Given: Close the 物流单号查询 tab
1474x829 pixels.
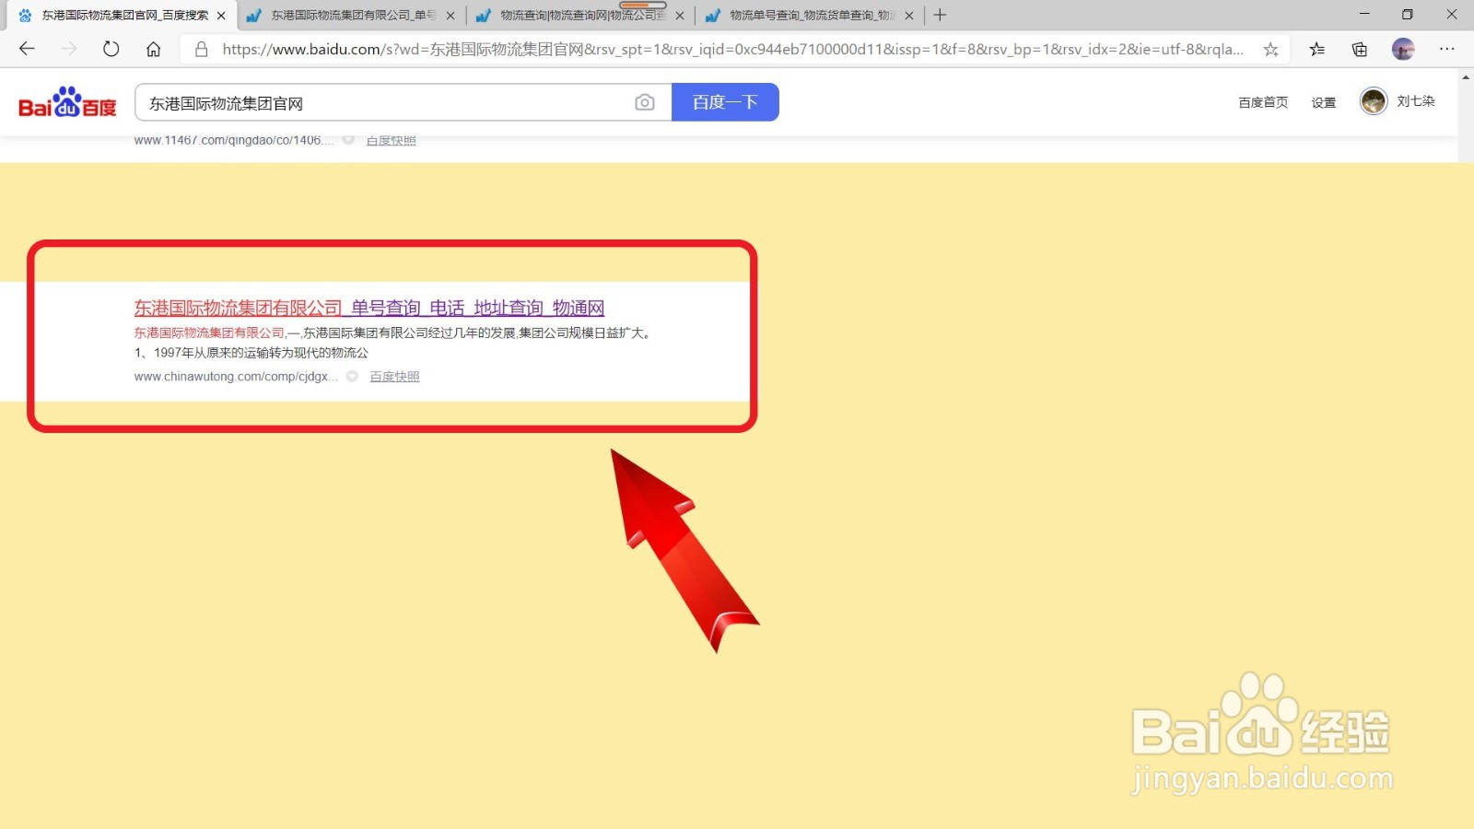Looking at the screenshot, I should tap(909, 16).
